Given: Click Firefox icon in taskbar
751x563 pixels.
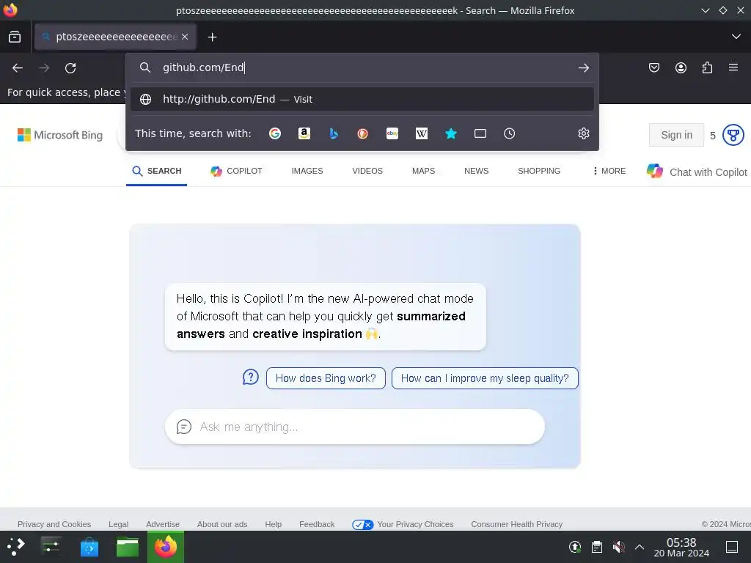Looking at the screenshot, I should [x=166, y=547].
